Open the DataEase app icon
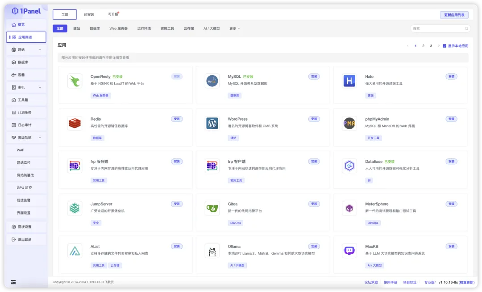This screenshot has width=482, height=292. 349,166
